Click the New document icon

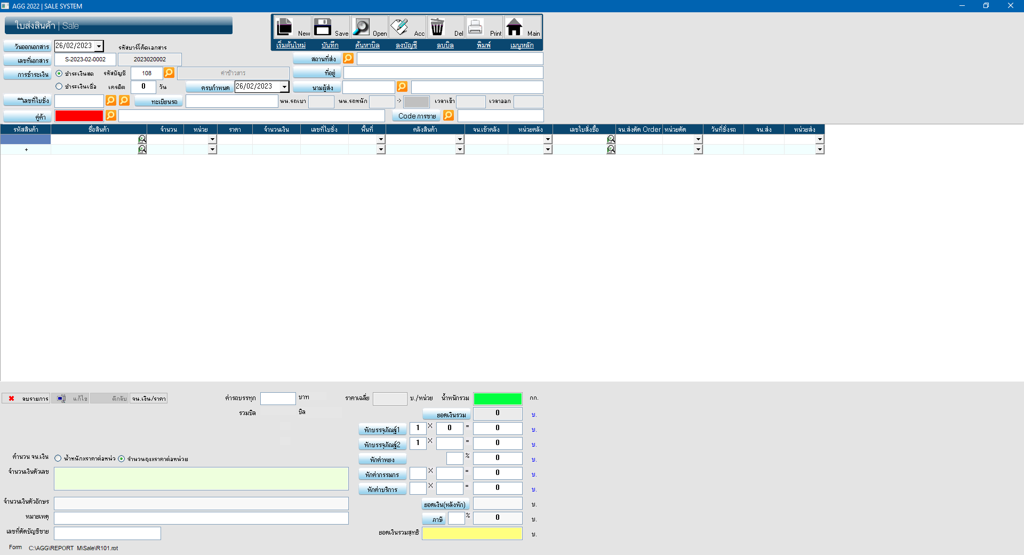(285, 27)
